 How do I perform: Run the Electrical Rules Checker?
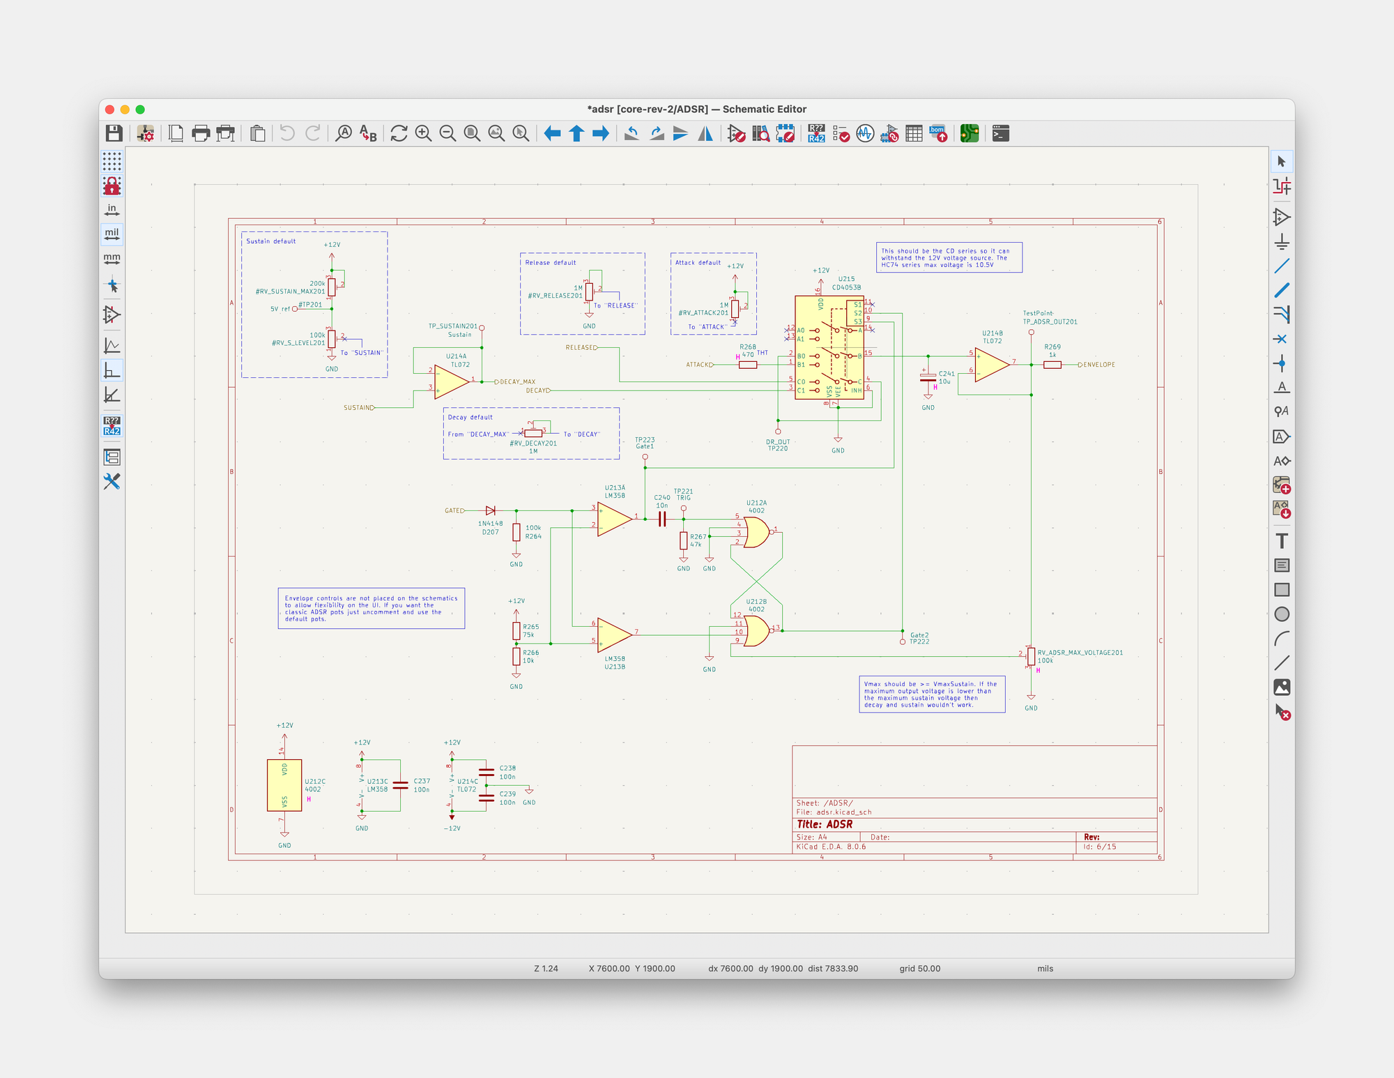(841, 133)
